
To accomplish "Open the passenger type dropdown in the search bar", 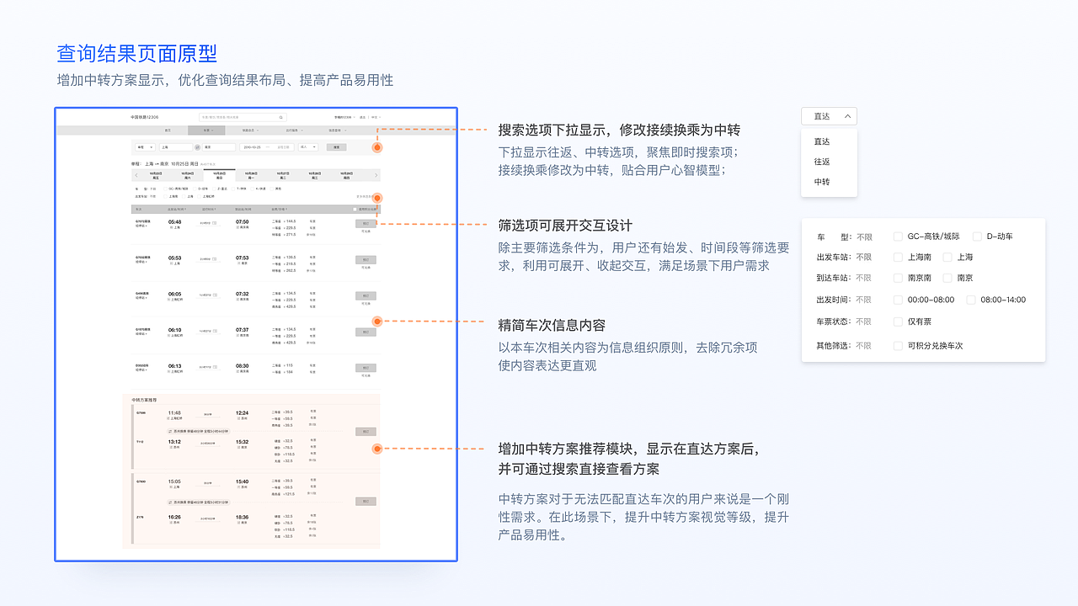I will tap(307, 147).
